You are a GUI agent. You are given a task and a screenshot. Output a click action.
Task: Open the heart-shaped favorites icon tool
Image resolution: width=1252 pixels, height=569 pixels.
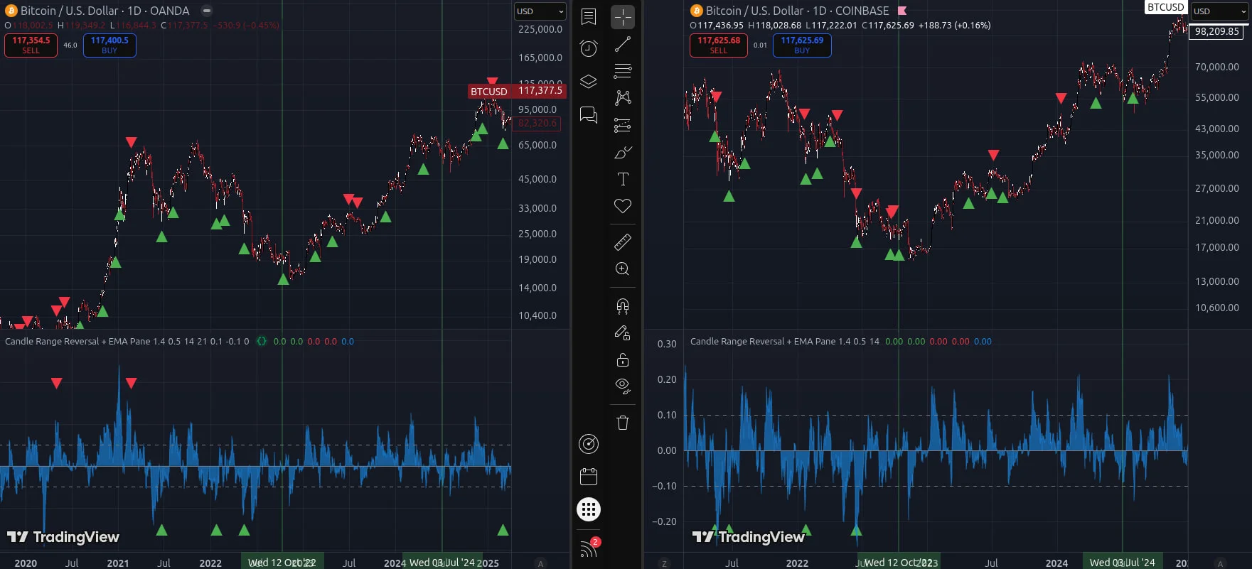tap(623, 207)
